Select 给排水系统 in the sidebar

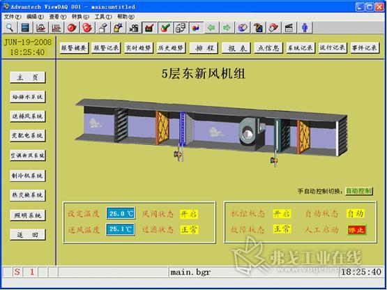click(x=28, y=97)
